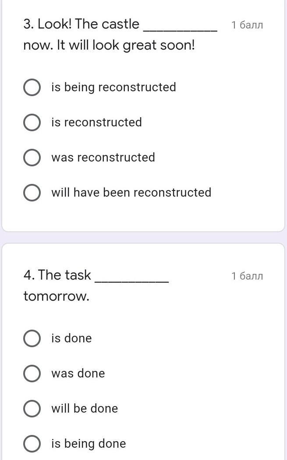Image resolution: width=287 pixels, height=460 pixels.
Task: Click the '1 балл' label on question 4
Action: click(247, 276)
